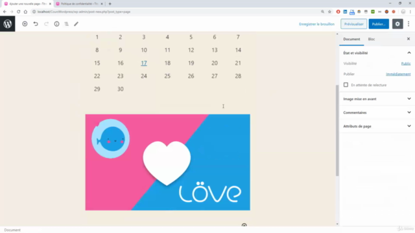Viewport: 415px width, 233px height.
Task: Open a new browser tab
Action: click(110, 4)
